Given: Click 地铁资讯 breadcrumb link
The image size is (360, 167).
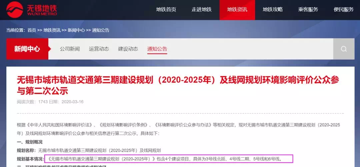Looking at the screenshot, I should pos(52,30).
